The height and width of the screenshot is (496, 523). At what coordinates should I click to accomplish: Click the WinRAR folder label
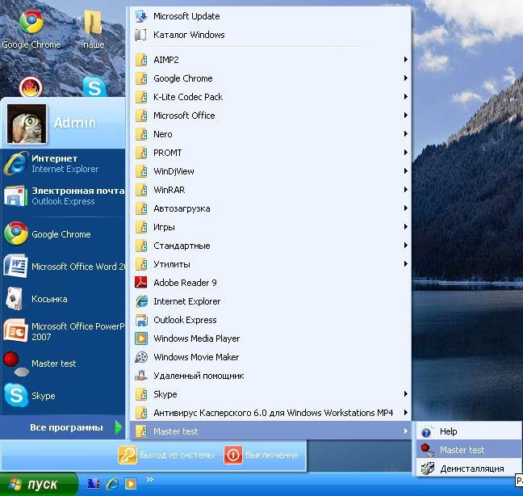169,190
